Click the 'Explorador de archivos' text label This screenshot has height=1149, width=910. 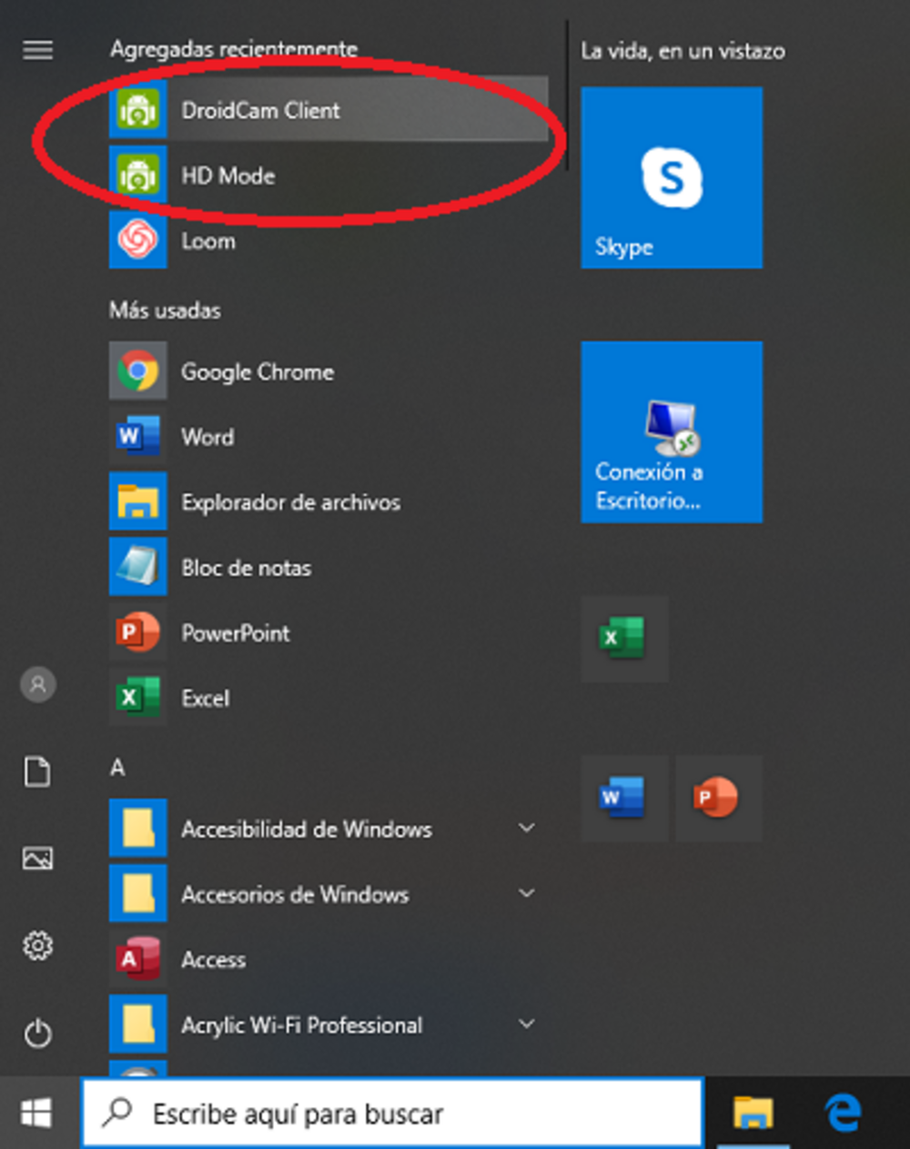click(290, 502)
